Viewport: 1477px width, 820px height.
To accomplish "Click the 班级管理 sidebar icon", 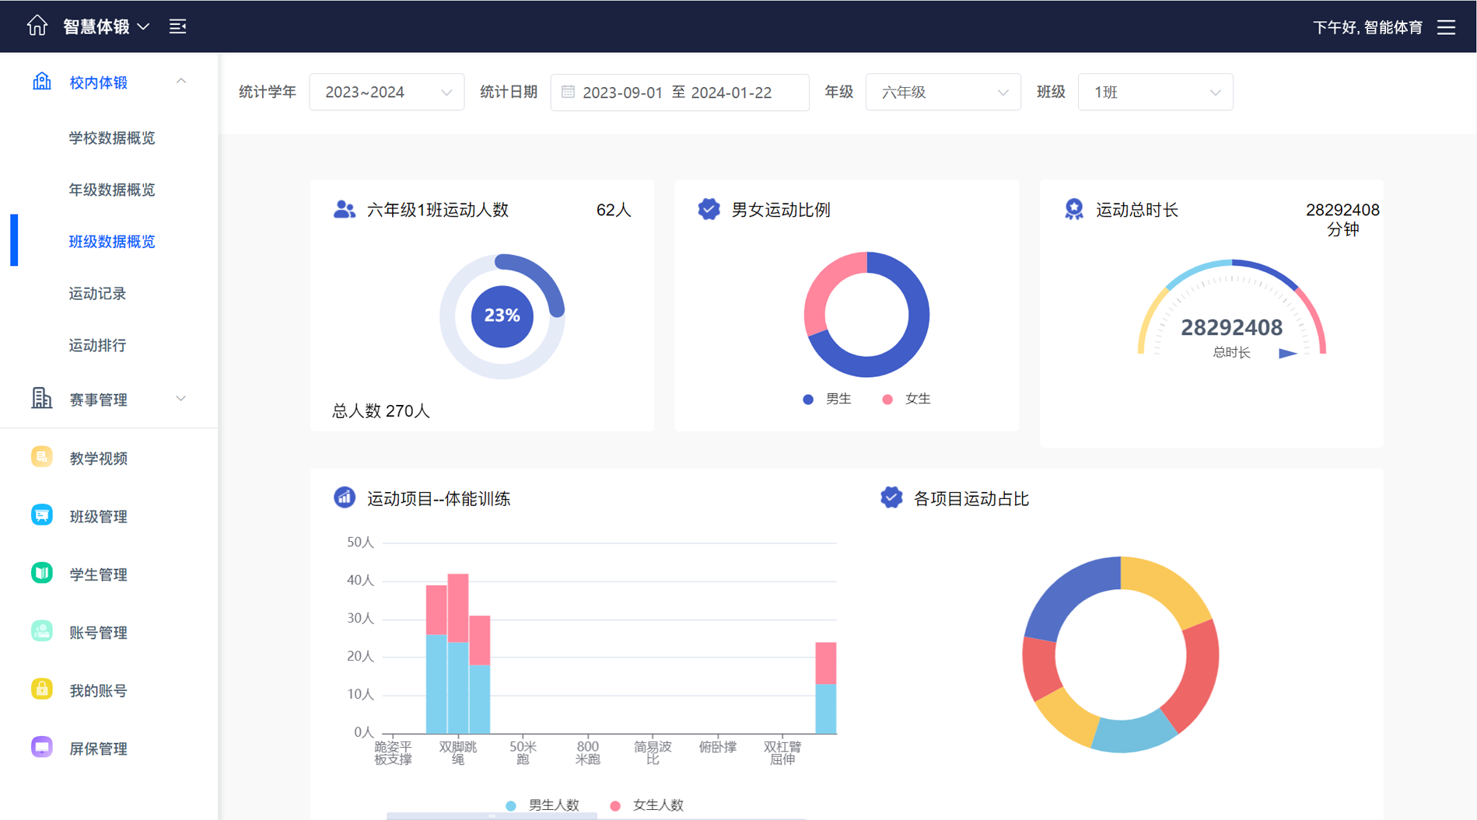I will point(42,515).
